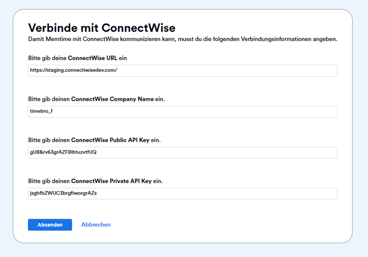Click on the 'gUB&rv63grAZFBlbtuzvtfUQ' key value
The width and height of the screenshot is (368, 257).
click(63, 152)
